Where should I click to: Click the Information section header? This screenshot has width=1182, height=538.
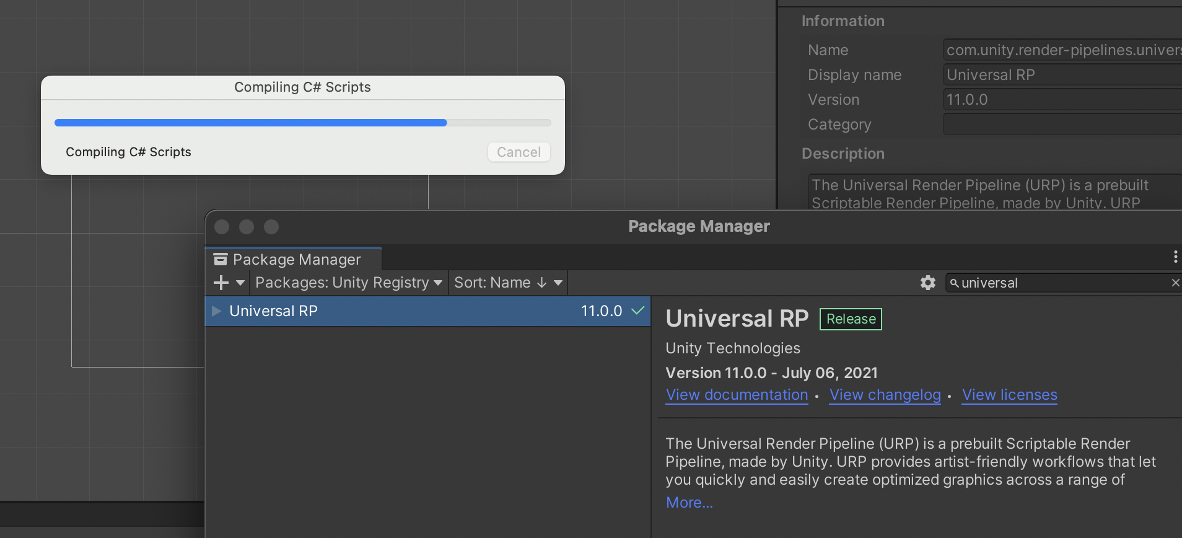click(843, 21)
